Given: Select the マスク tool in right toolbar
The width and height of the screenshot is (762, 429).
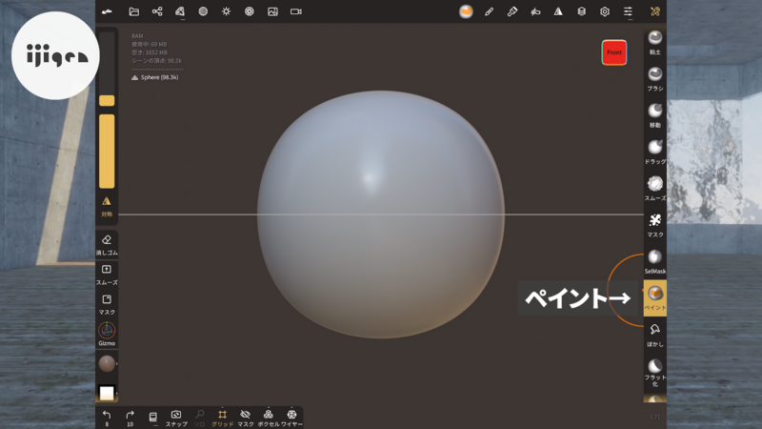Looking at the screenshot, I should pyautogui.click(x=655, y=225).
